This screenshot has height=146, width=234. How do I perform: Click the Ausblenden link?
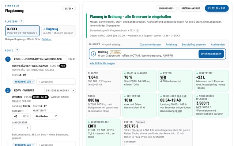218,45
